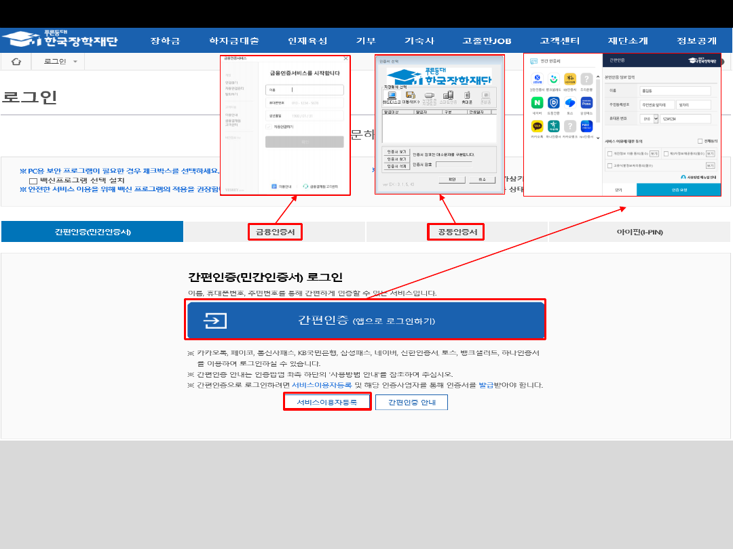This screenshot has width=733, height=549.
Task: Select the Naver app icon
Action: pyautogui.click(x=537, y=103)
